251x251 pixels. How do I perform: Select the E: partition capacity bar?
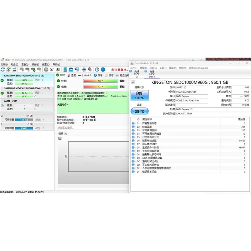[24, 128]
